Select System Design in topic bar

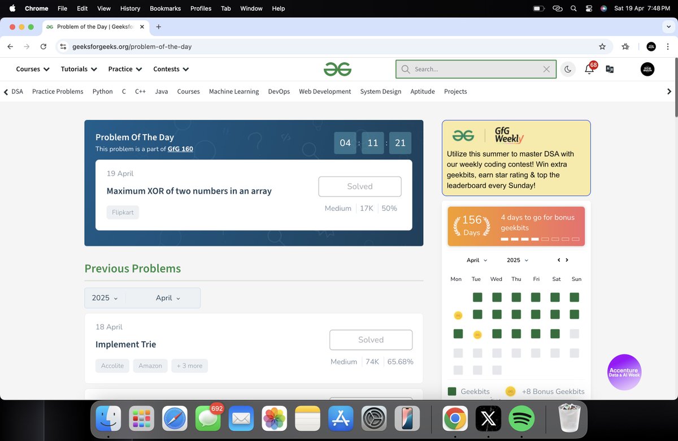click(381, 91)
